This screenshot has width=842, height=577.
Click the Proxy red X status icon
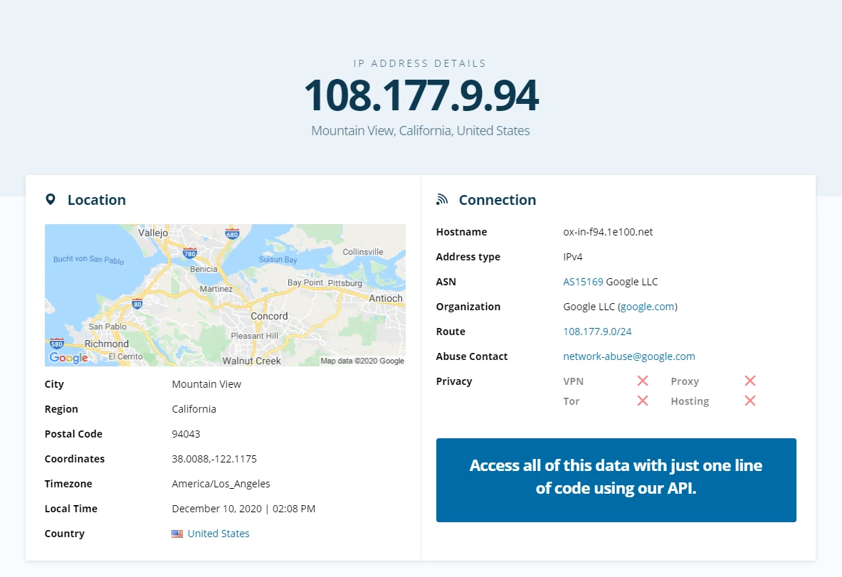(x=750, y=381)
